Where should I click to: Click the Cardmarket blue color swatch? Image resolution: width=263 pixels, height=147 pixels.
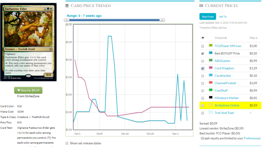point(211,75)
